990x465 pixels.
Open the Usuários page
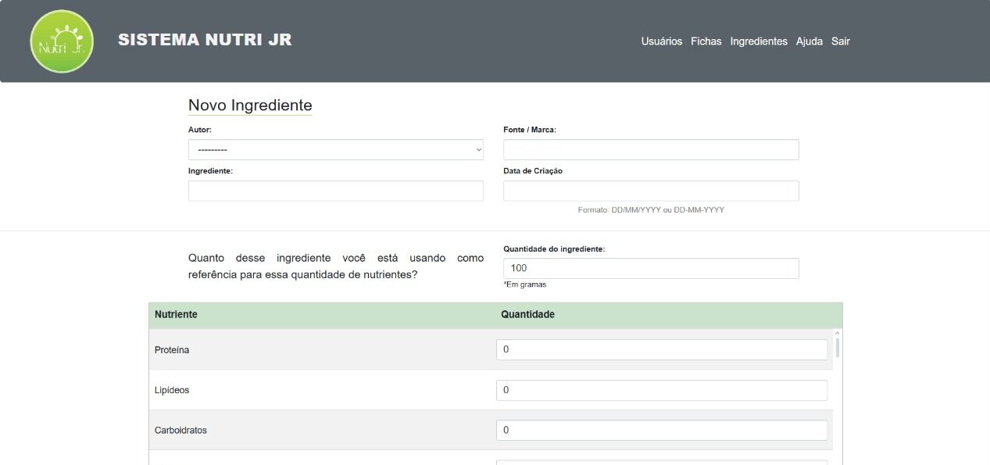[x=661, y=41]
